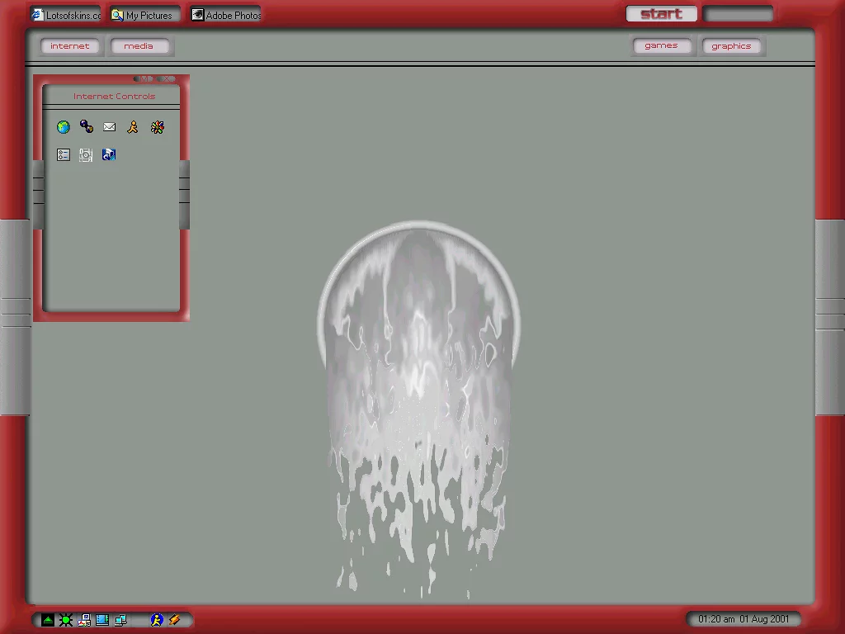Image resolution: width=845 pixels, height=634 pixels.
Task: Expand the graphics menu
Action: coord(731,46)
